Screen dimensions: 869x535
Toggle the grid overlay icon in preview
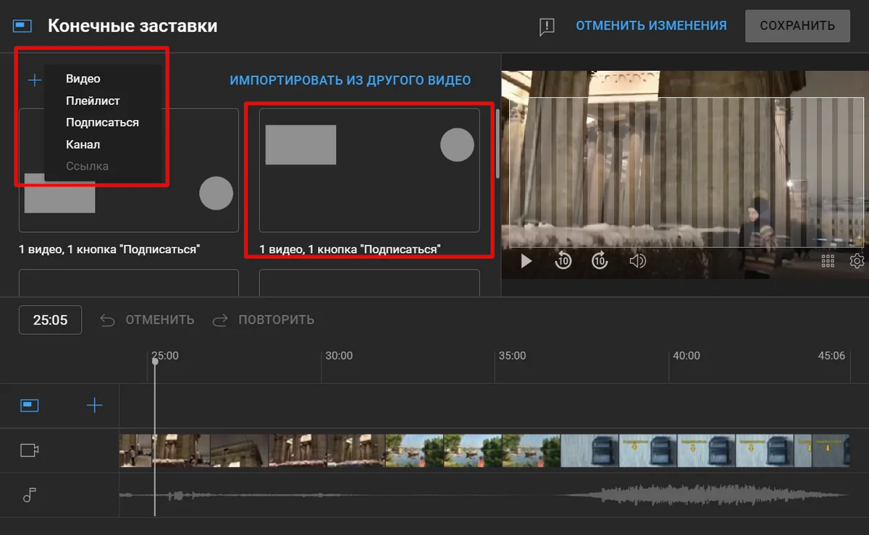click(828, 261)
